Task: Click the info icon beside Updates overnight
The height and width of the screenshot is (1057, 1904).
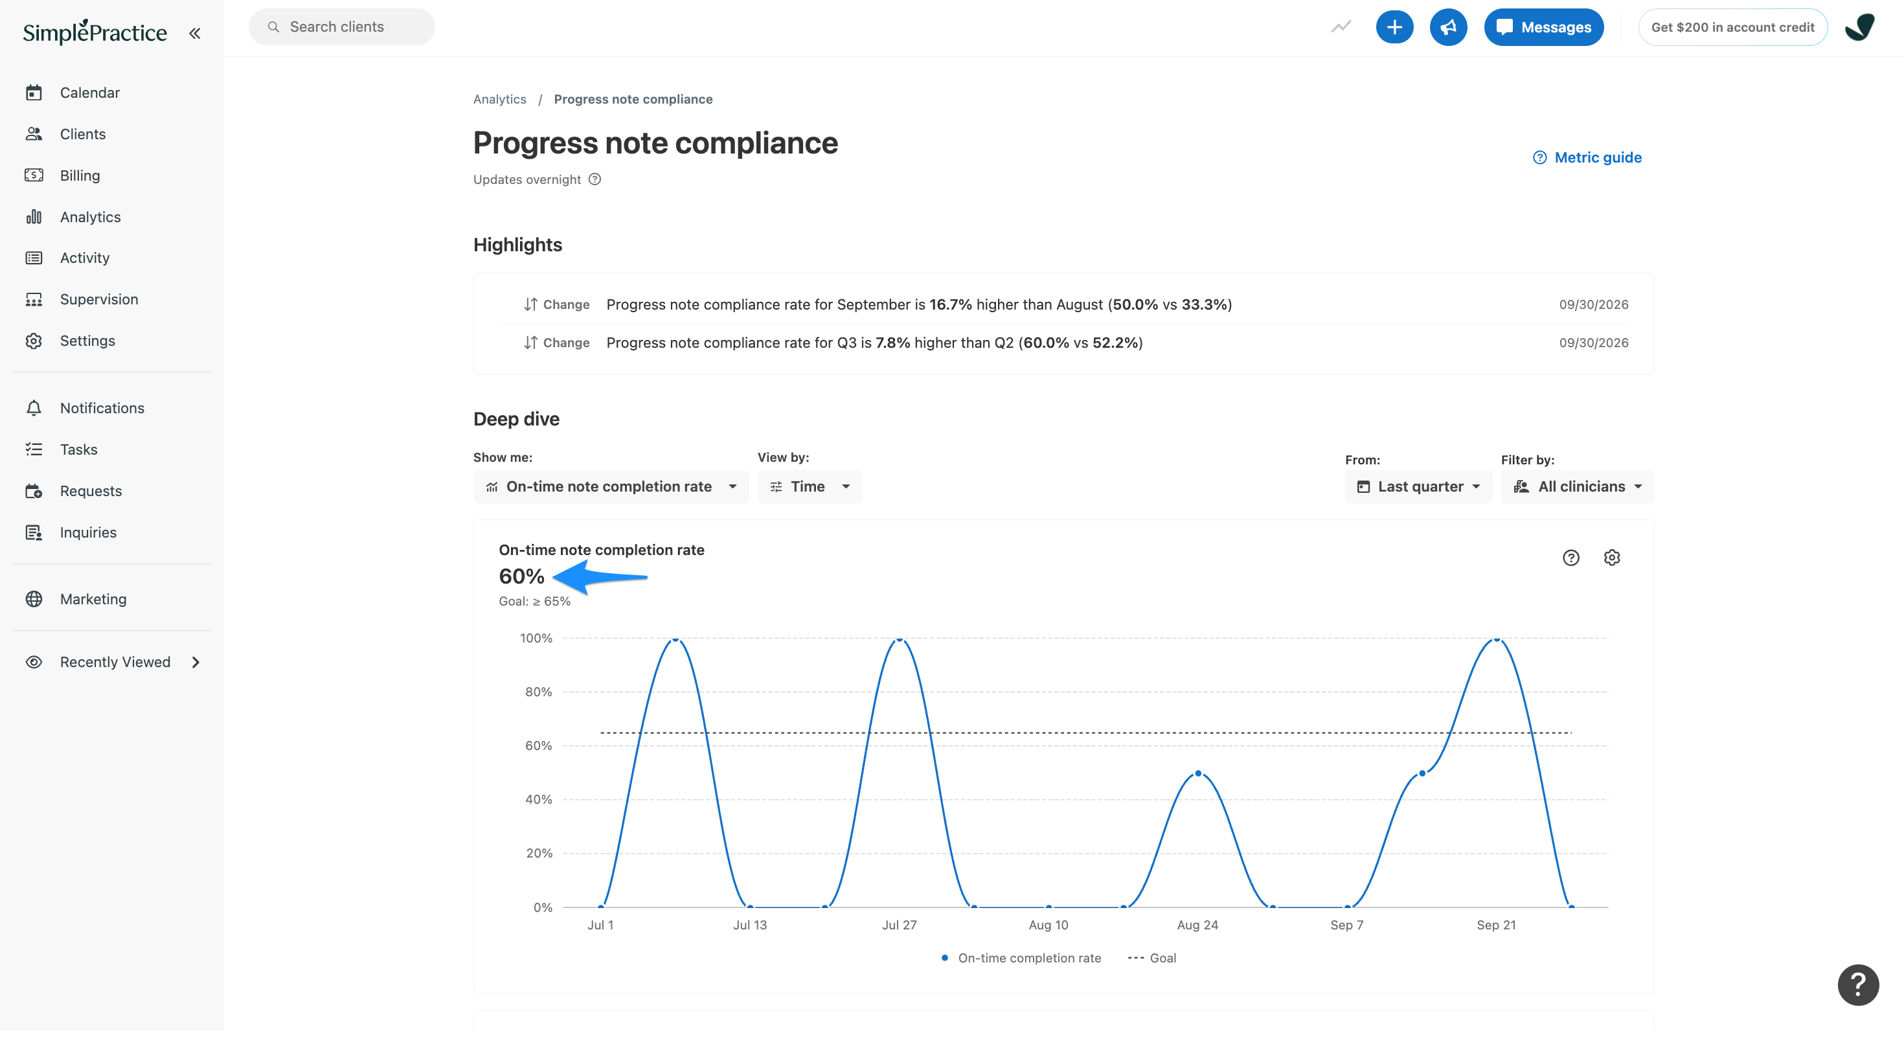Action: pos(595,179)
